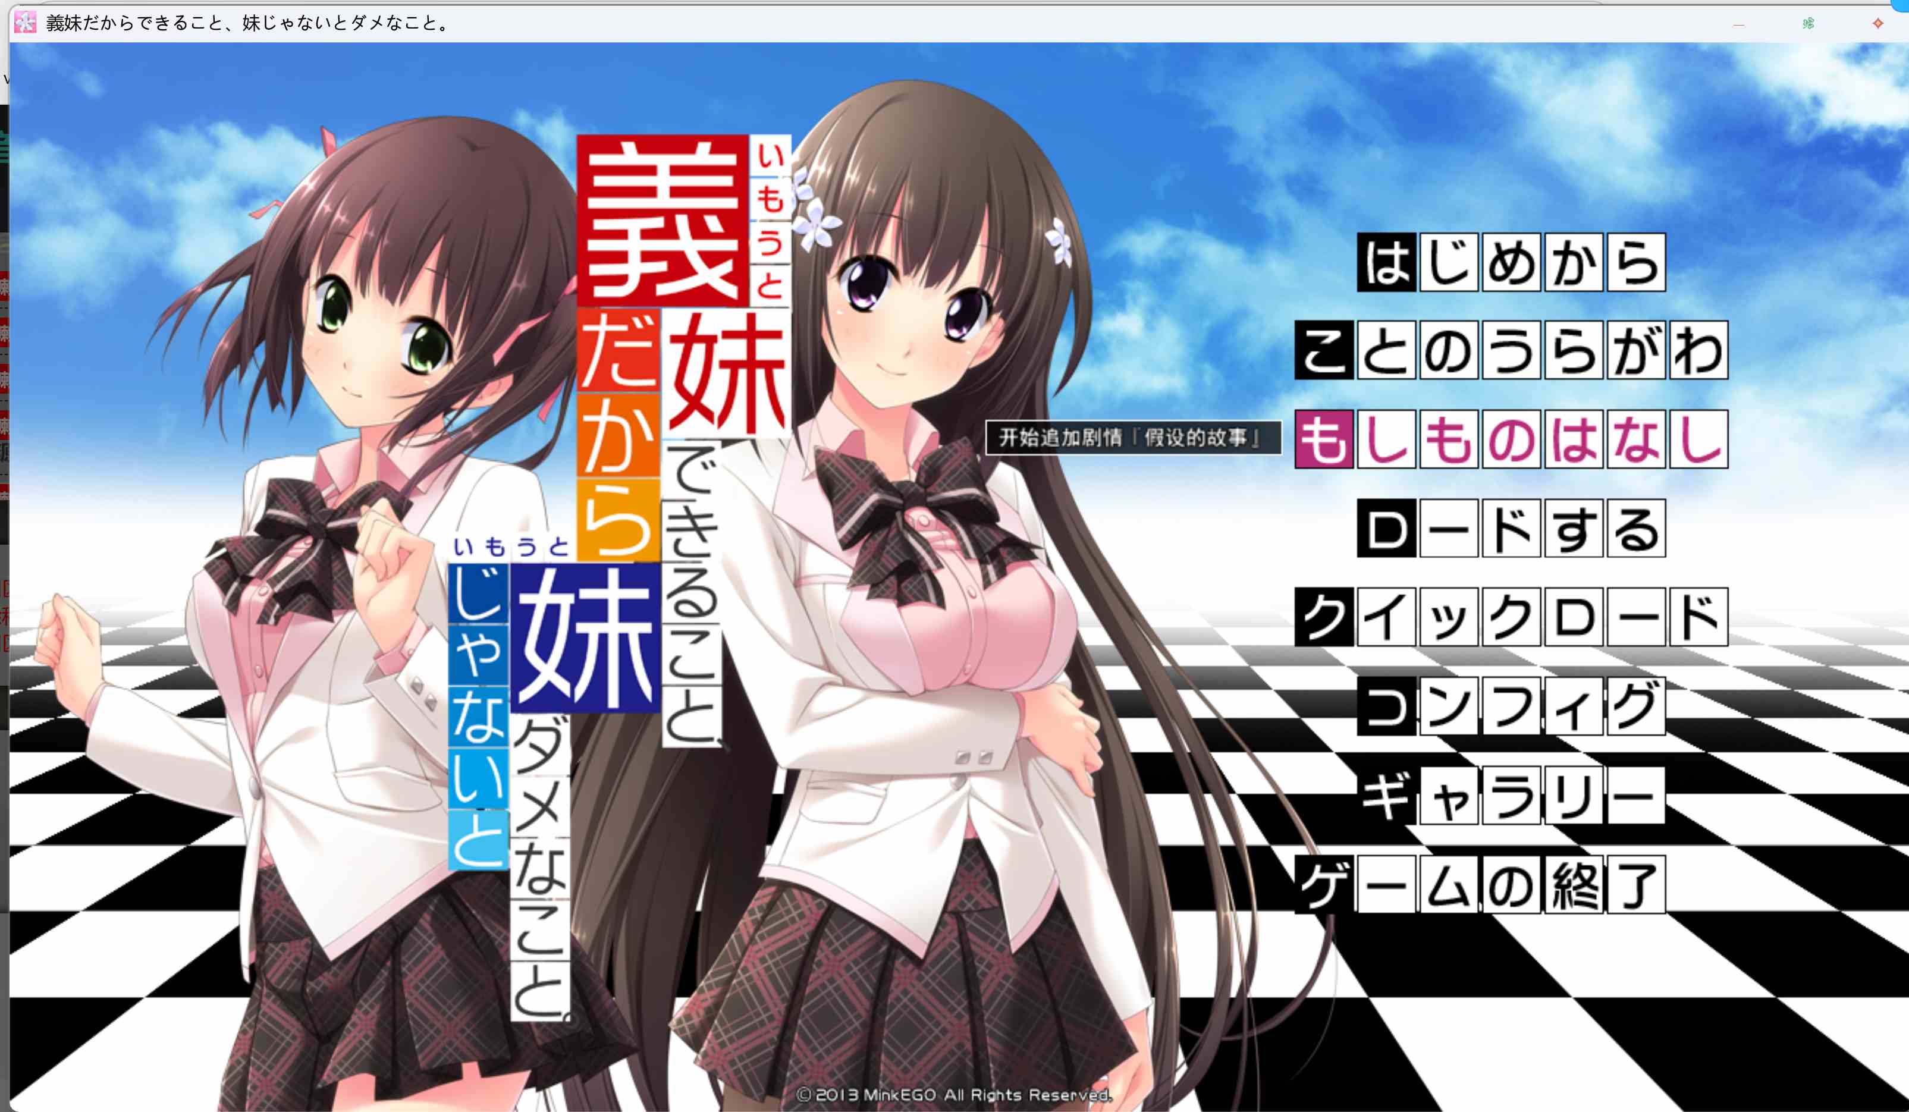Open the ロードする load screen

(1511, 529)
